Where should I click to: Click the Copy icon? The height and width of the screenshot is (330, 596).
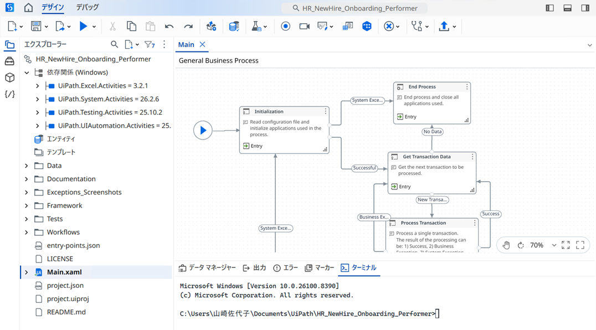(x=131, y=26)
